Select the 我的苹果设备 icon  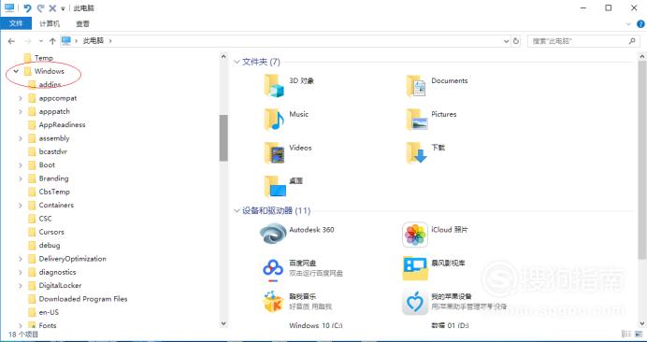415,303
